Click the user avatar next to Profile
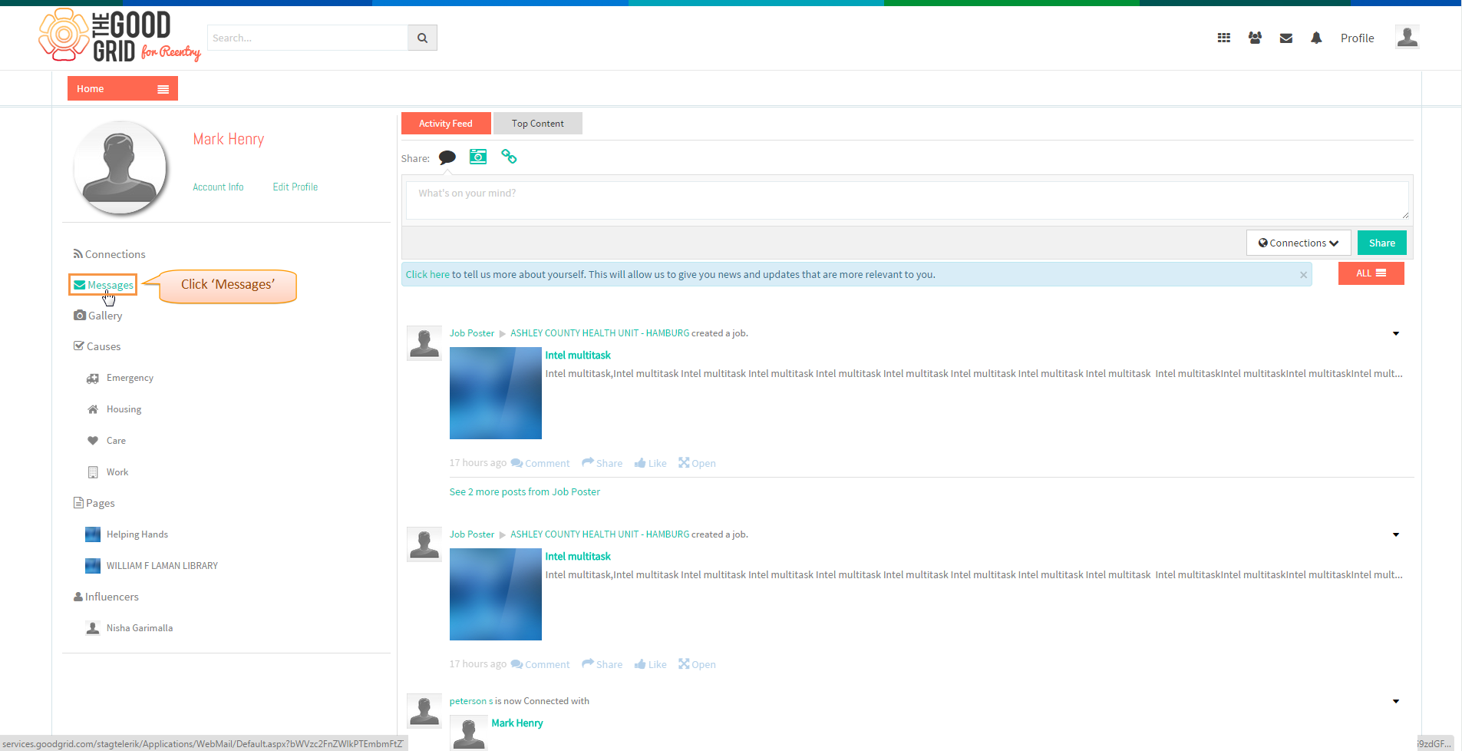1462x751 pixels. pyautogui.click(x=1407, y=37)
